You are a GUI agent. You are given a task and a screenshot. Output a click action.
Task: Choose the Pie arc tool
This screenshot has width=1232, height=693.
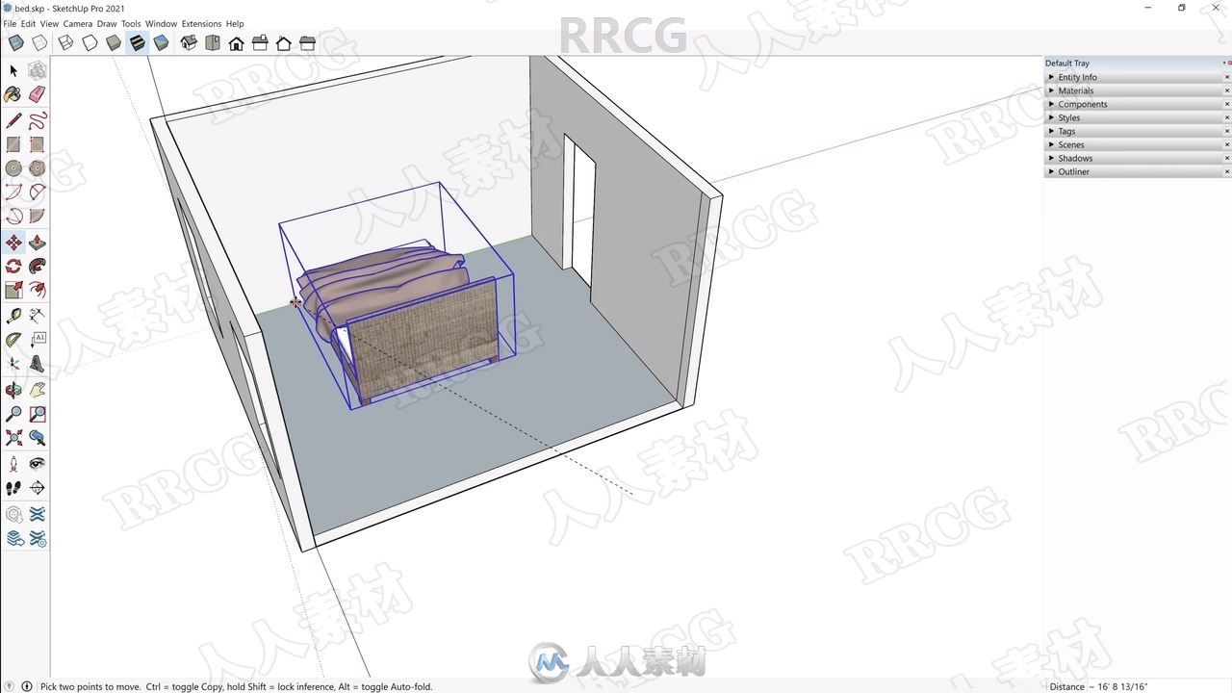click(38, 216)
